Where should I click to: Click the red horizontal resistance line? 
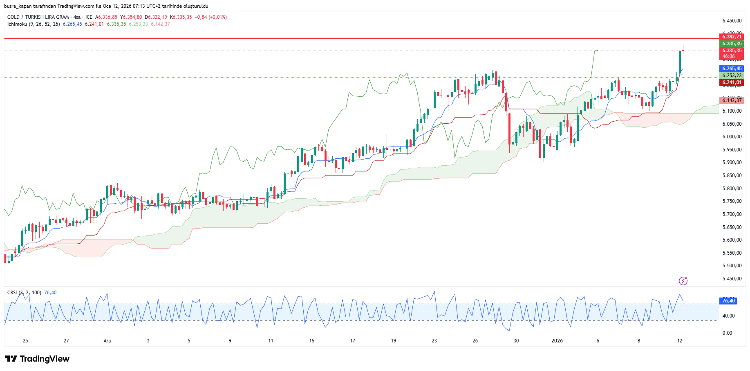(x=327, y=38)
